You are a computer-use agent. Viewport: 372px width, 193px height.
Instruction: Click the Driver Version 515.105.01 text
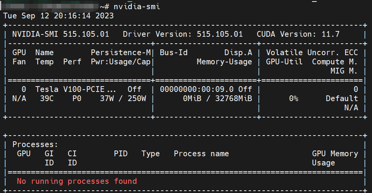click(183, 34)
